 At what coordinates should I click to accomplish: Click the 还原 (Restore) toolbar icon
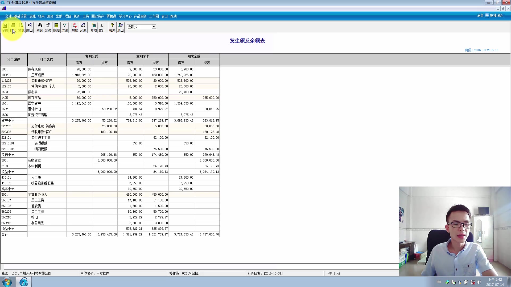[x=83, y=27]
